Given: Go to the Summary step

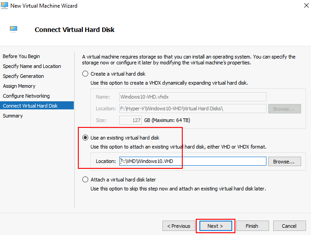Looking at the screenshot, I should [x=13, y=116].
